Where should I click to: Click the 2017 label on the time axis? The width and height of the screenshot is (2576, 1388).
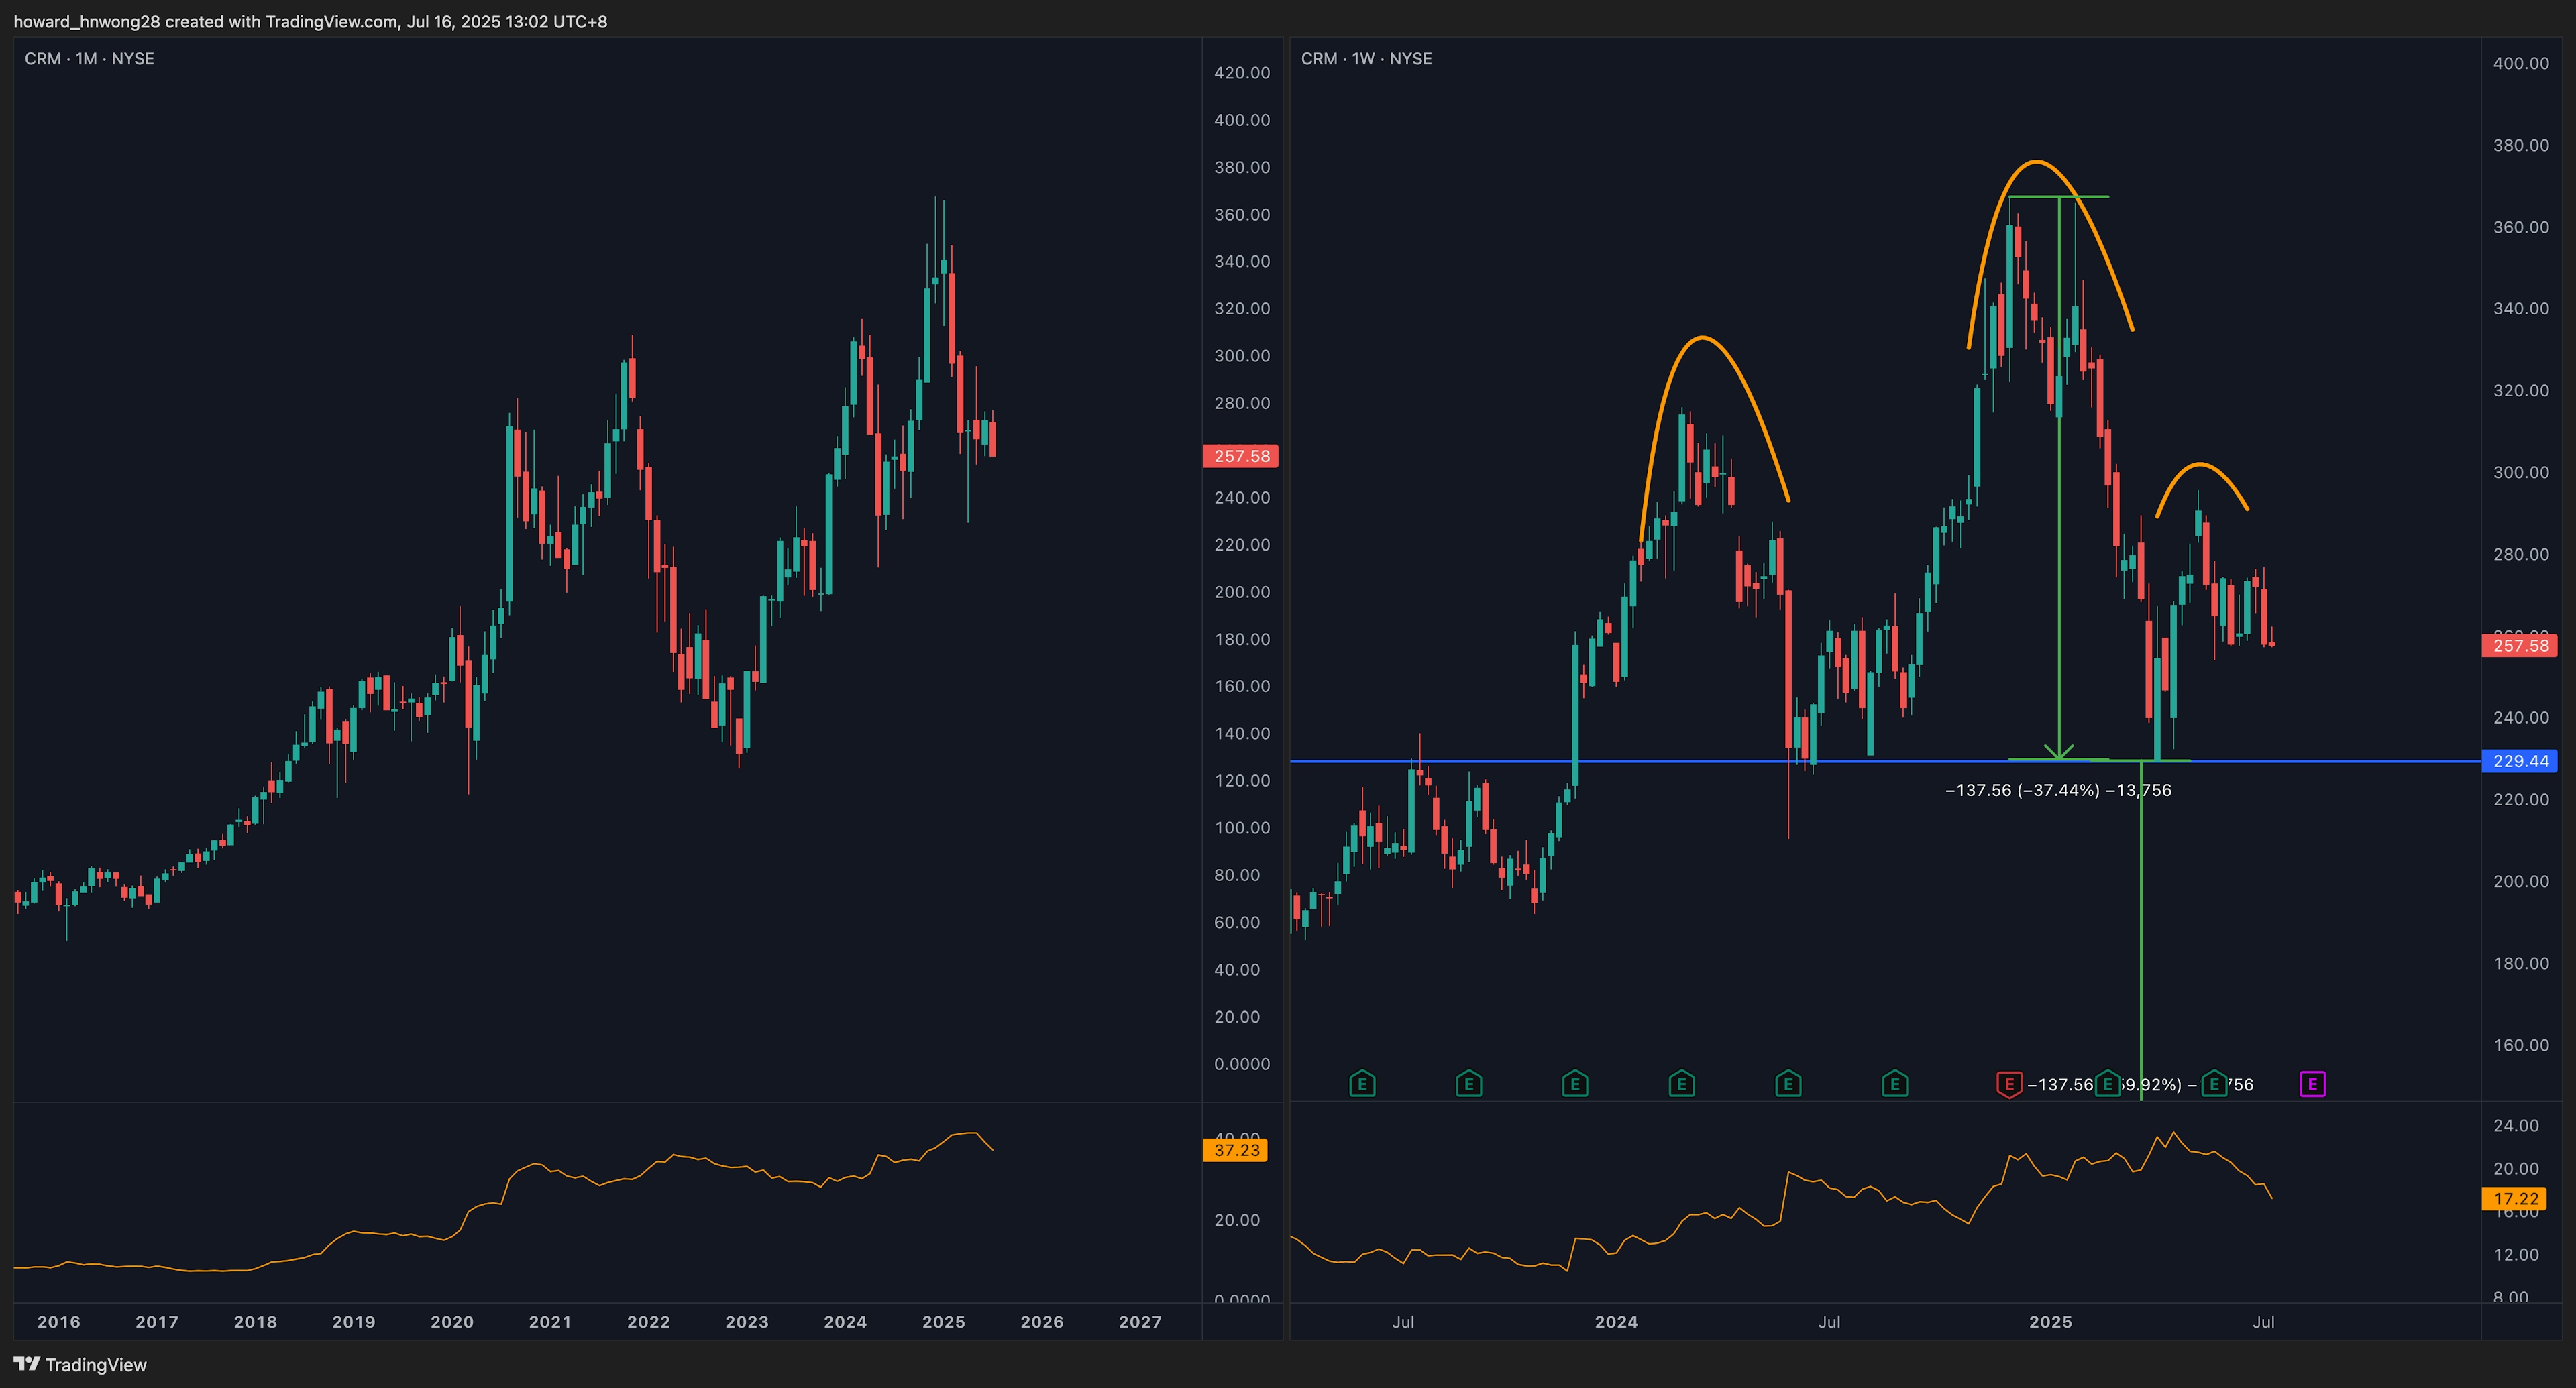pyautogui.click(x=157, y=1322)
